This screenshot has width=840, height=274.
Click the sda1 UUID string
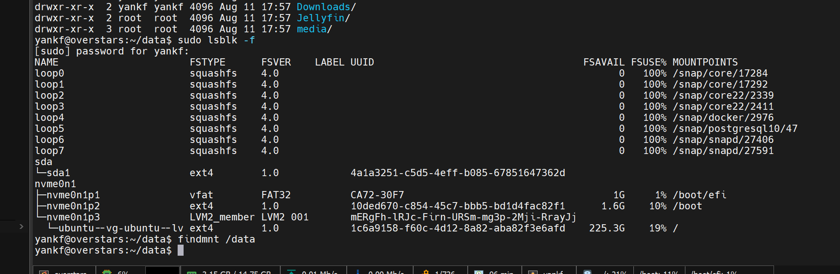(458, 173)
